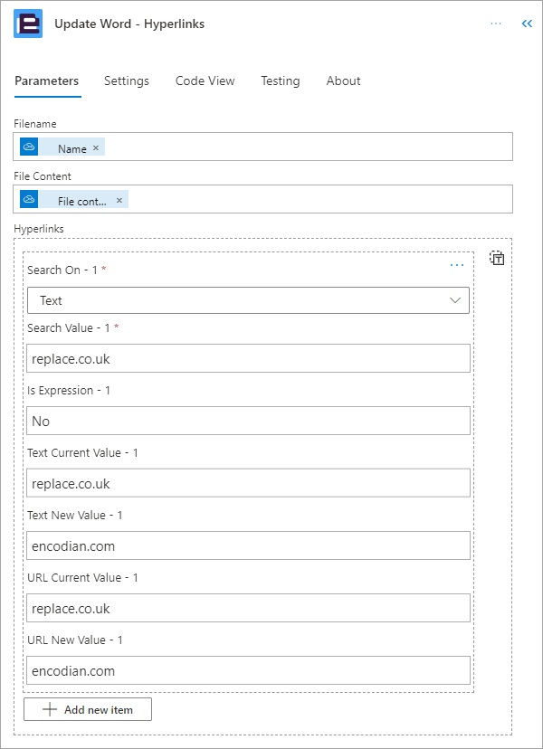Edit the Text New Value - 1 field

tap(248, 545)
